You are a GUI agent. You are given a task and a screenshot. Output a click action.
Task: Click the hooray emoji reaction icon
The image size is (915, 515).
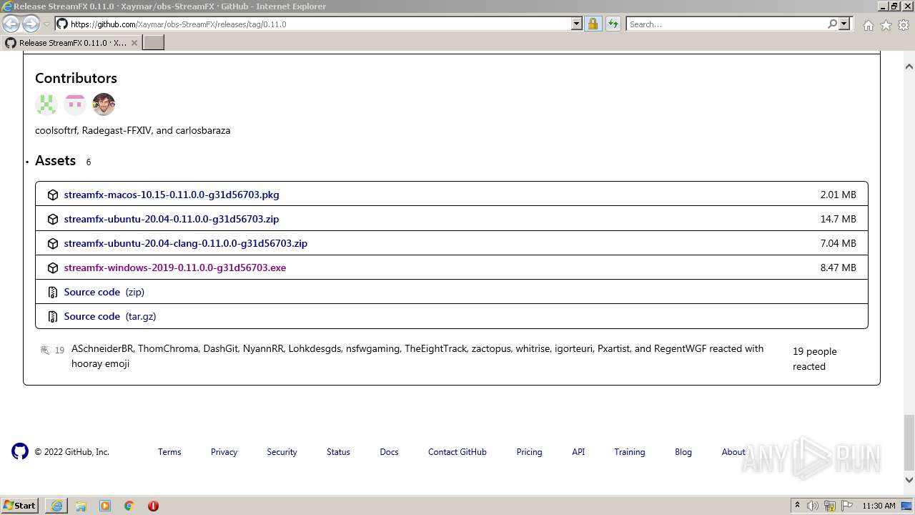click(45, 350)
